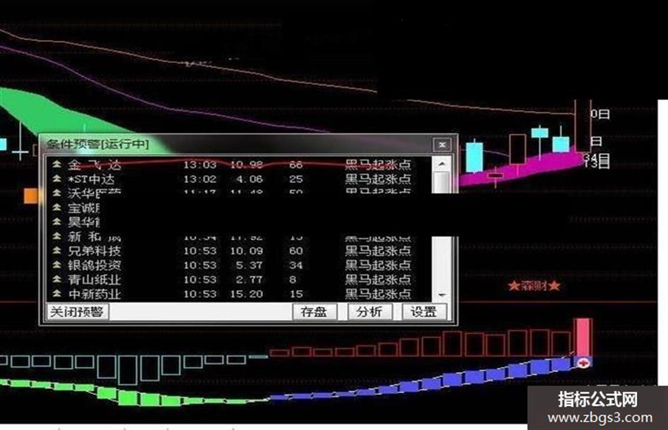Click price 5.37 in the 银鸽投资 row

coord(250,265)
